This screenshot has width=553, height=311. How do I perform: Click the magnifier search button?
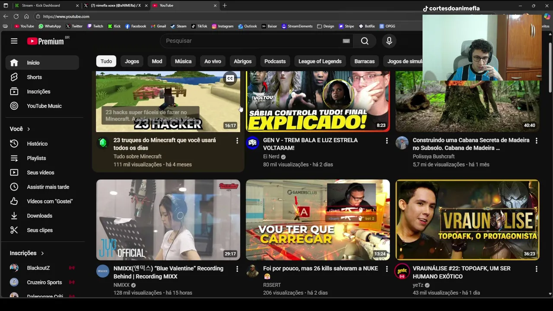[365, 41]
